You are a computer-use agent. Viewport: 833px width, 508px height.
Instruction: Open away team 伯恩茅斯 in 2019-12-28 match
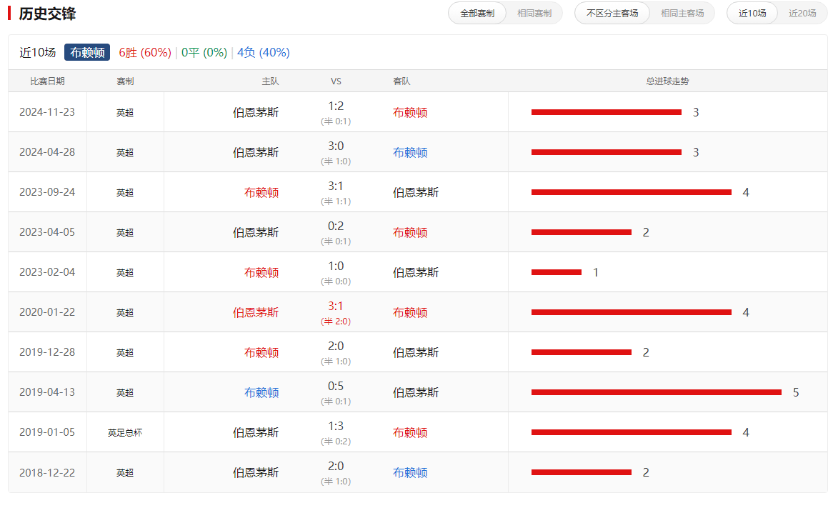click(416, 352)
